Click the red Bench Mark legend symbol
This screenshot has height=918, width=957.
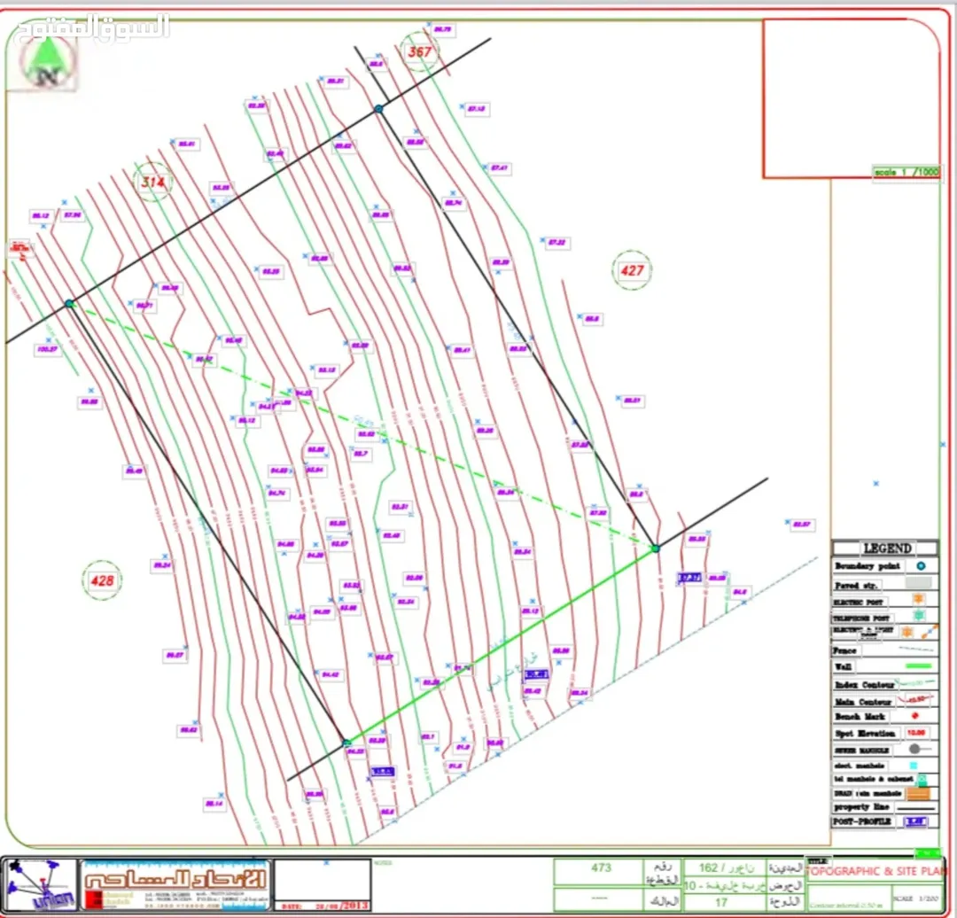pos(914,716)
